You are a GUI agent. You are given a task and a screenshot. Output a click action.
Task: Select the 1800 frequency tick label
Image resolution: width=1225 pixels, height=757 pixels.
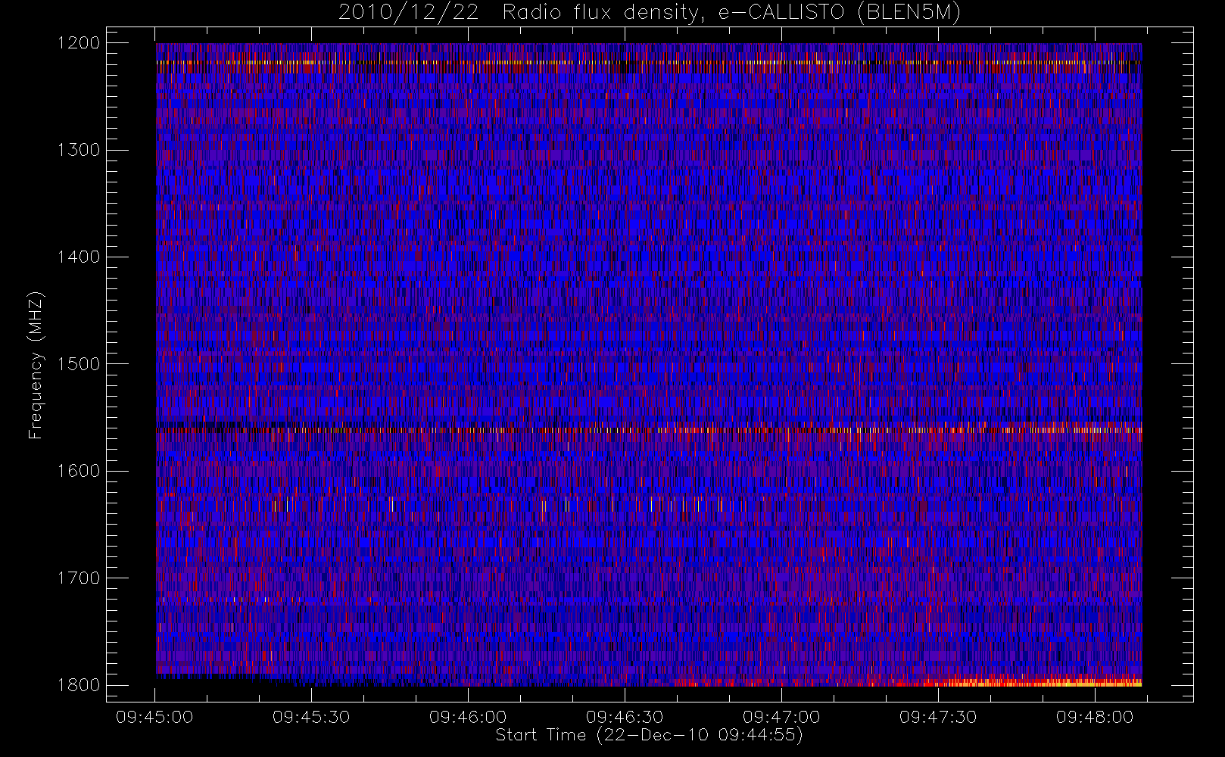(79, 685)
